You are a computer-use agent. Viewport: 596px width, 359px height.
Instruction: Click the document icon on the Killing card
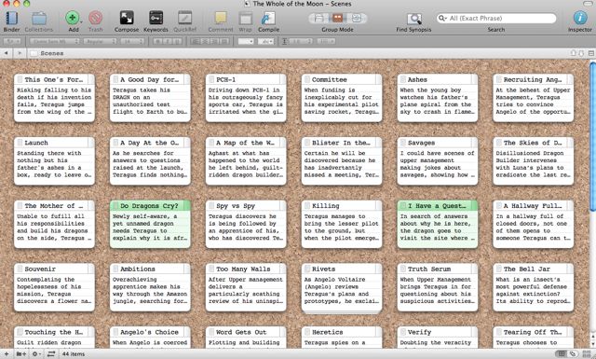pyautogui.click(x=307, y=206)
